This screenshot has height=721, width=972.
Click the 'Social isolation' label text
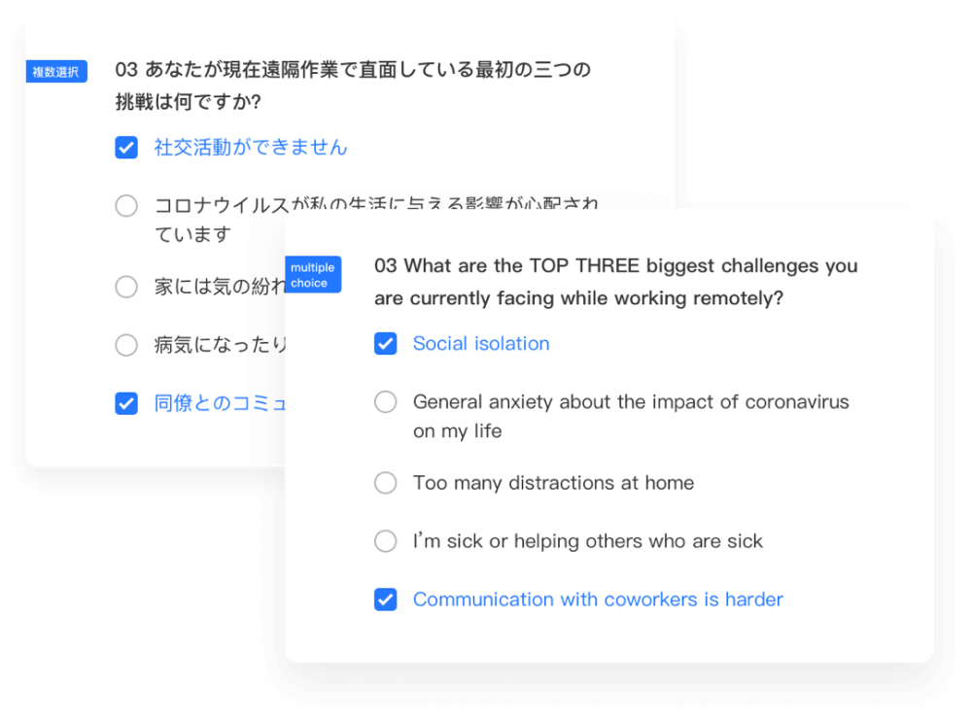coord(481,344)
